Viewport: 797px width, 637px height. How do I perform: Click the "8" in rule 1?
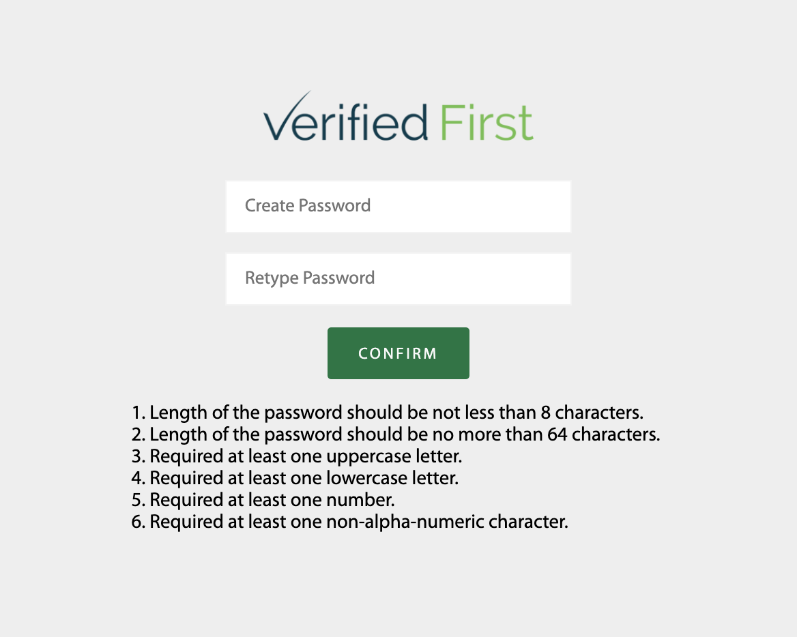545,413
